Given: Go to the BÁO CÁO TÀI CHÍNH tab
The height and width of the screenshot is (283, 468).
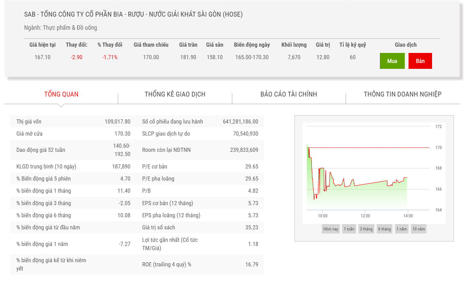Looking at the screenshot, I should [289, 94].
